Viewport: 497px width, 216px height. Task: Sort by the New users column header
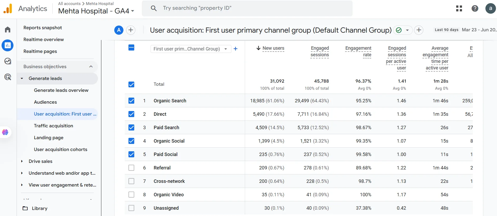click(x=273, y=48)
